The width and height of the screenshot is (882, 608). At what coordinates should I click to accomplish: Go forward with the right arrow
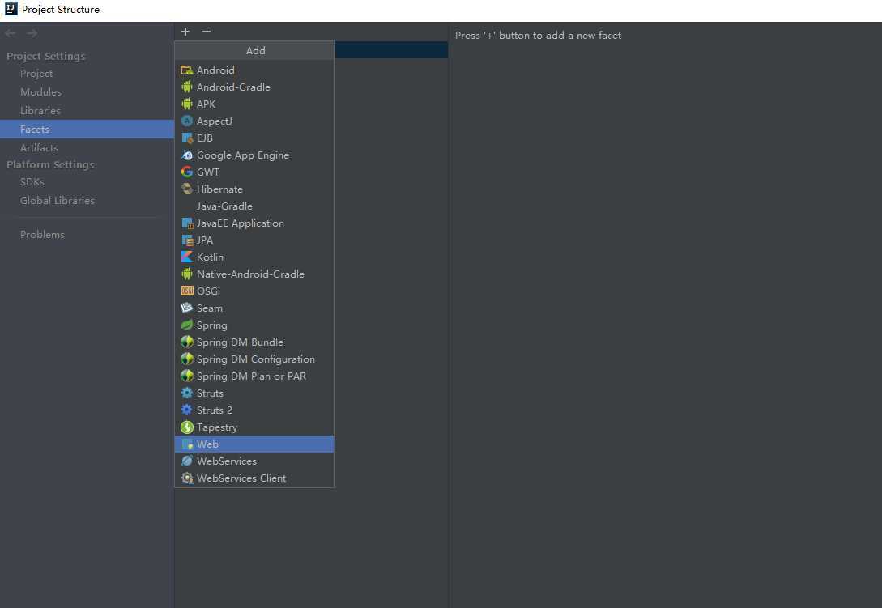tap(32, 34)
